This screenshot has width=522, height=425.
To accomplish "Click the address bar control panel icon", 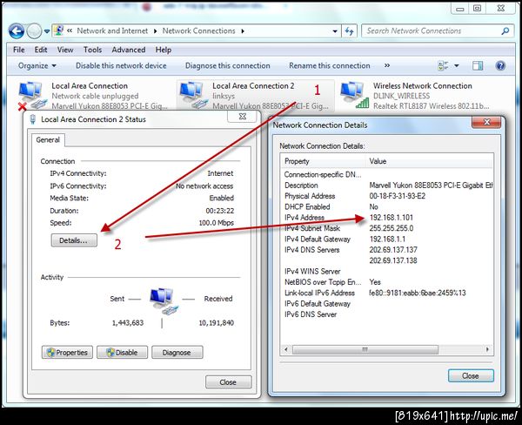I will click(58, 30).
